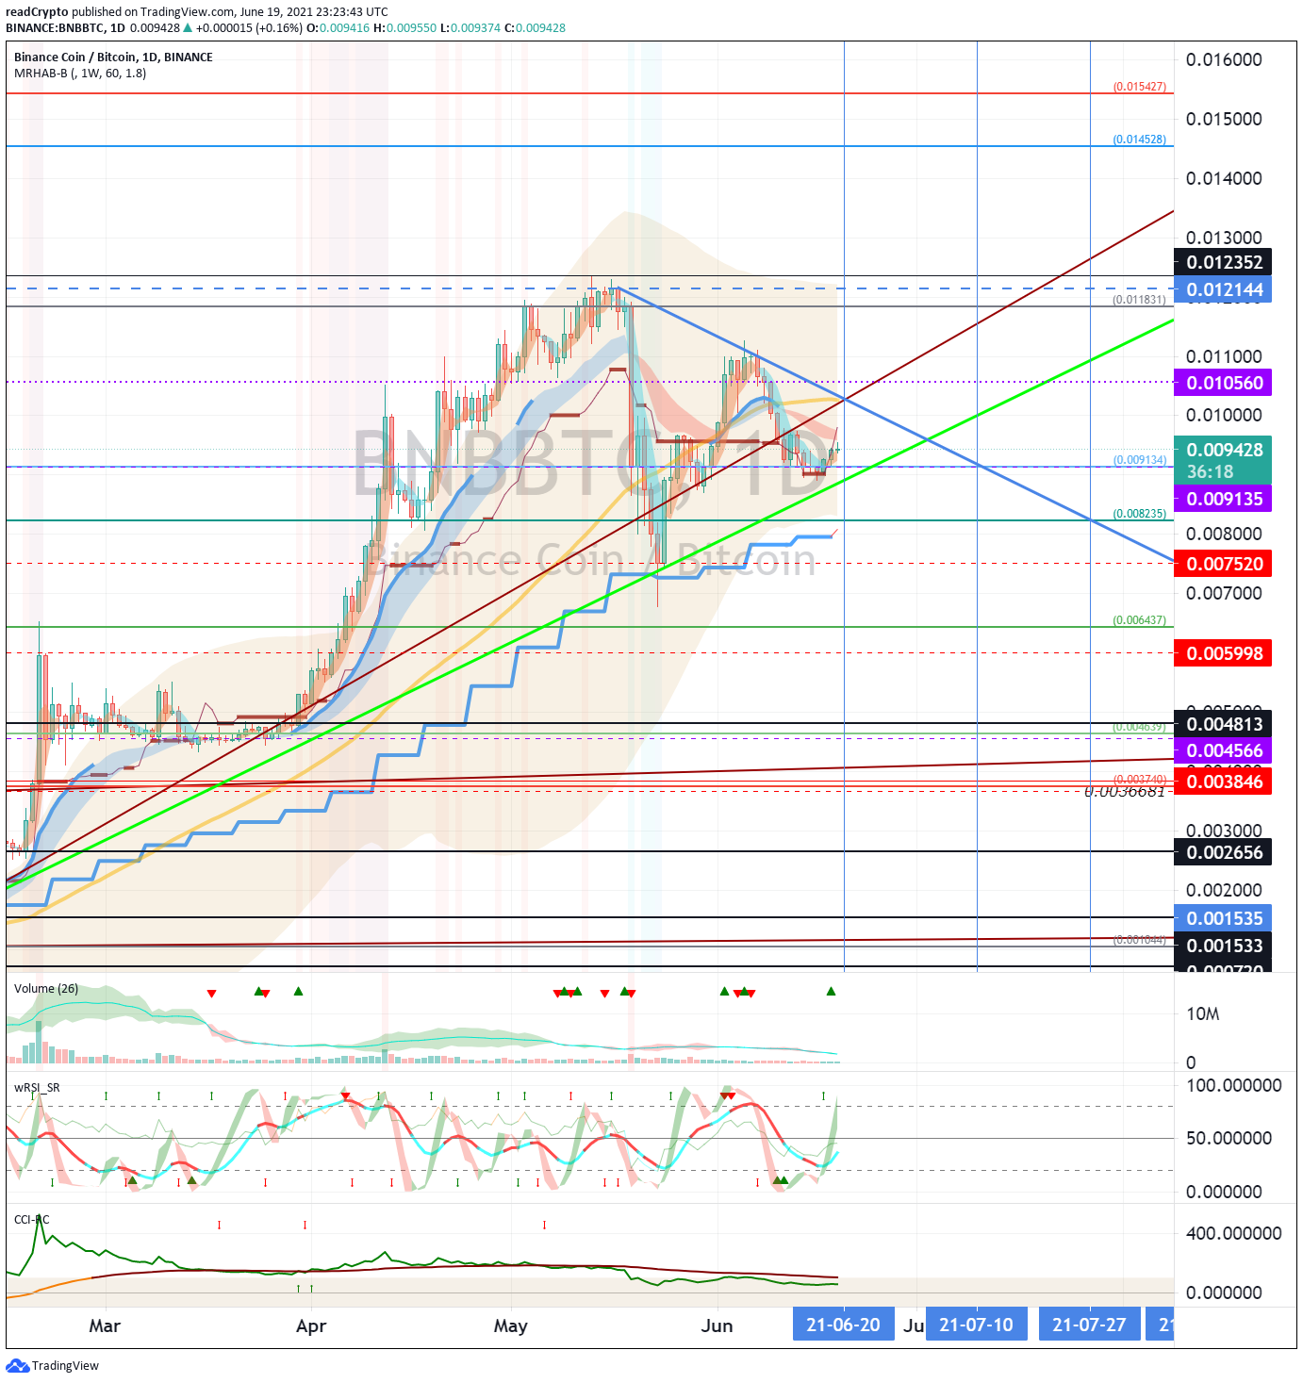Click the (0.014528) blue level annotation

pyautogui.click(x=1139, y=139)
